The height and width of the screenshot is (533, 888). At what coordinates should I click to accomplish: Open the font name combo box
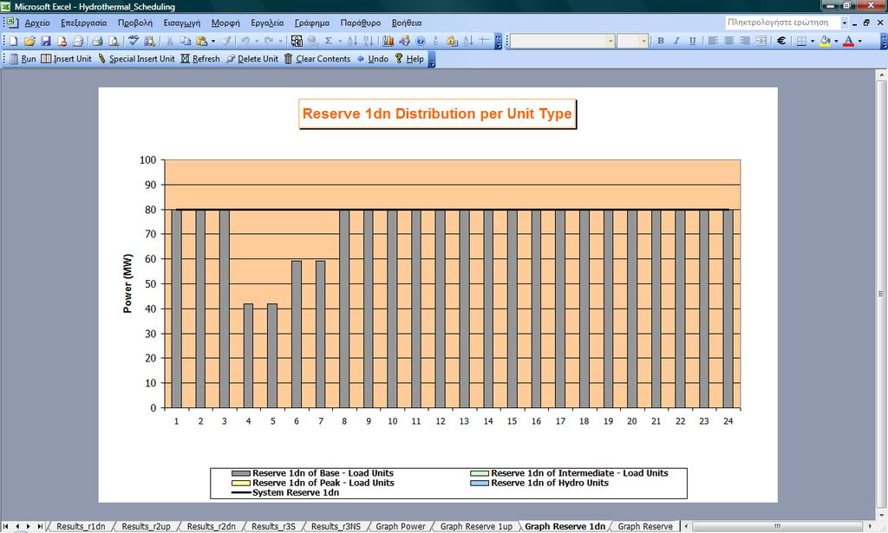point(562,41)
